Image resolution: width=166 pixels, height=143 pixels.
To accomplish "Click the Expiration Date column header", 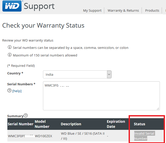I will coord(116,124).
